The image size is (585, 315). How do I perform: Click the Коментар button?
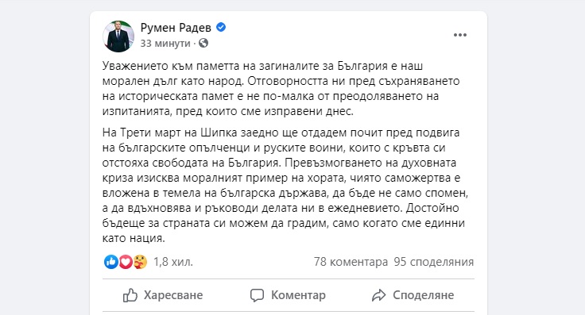click(x=288, y=295)
